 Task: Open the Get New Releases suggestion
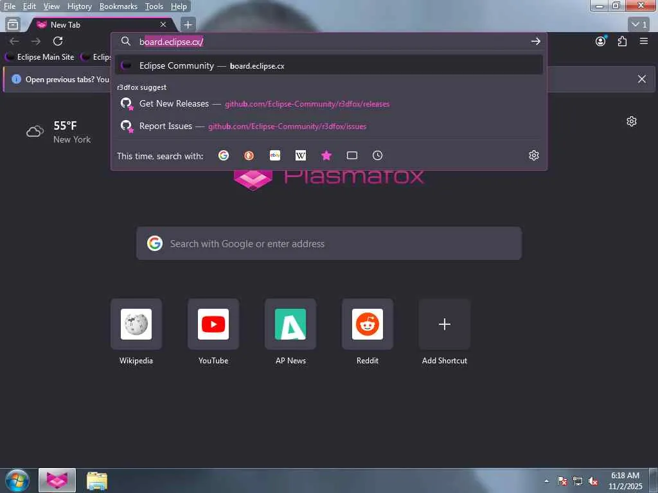(328, 103)
